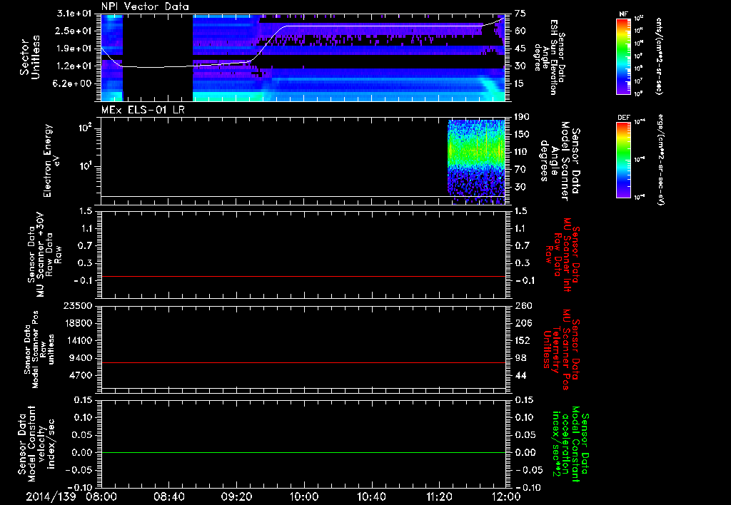This screenshot has width=731, height=505.
Task: Click the red line in Model Scanner Pos panel
Action: tap(303, 362)
